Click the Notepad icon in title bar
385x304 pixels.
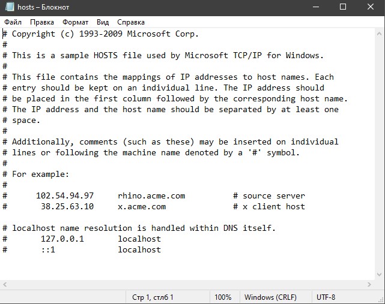coord(10,7)
